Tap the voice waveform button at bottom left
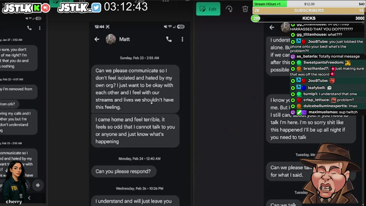 click(x=37, y=185)
